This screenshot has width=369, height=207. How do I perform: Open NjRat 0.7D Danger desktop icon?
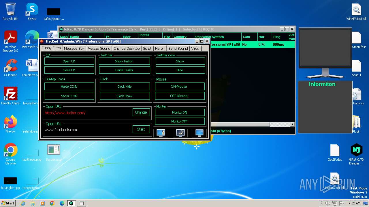click(x=356, y=154)
